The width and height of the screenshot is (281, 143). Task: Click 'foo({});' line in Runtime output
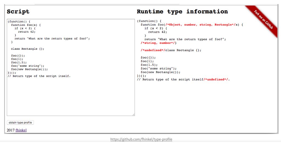pyautogui.click(x=148, y=58)
